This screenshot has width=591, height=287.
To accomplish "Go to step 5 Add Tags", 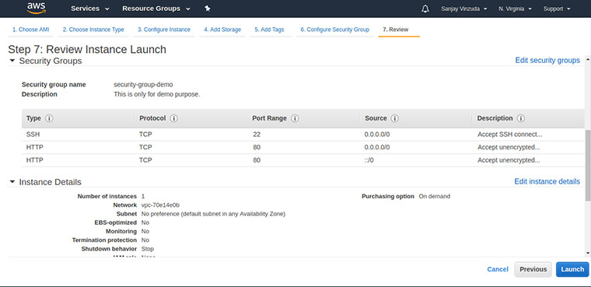I will pyautogui.click(x=269, y=30).
